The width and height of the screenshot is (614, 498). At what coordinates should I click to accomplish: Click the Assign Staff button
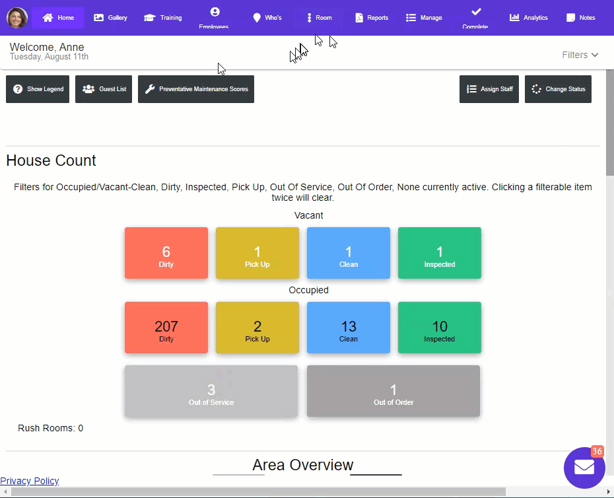[489, 89]
